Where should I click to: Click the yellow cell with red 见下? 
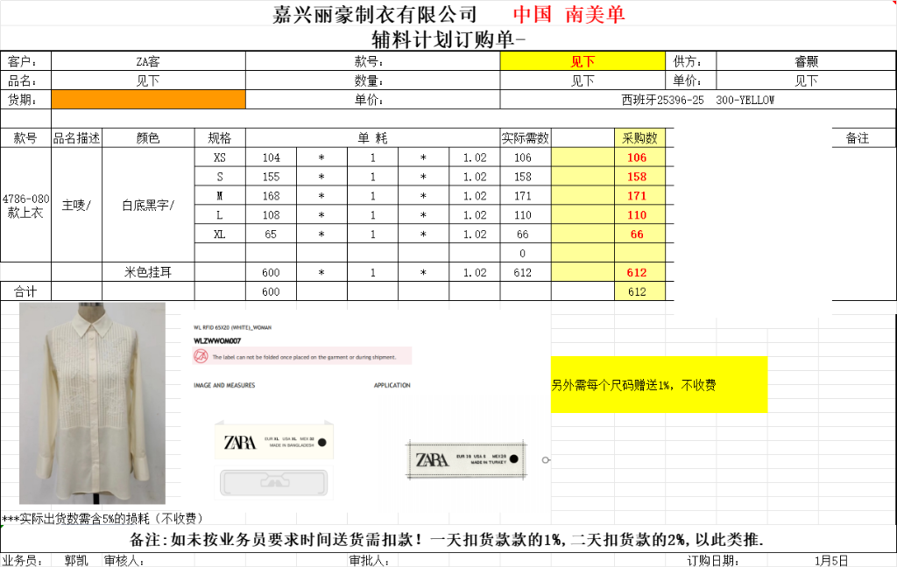[x=583, y=61]
